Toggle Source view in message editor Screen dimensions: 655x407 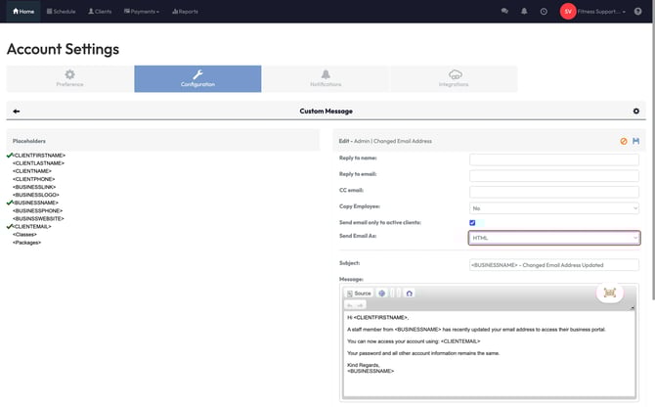[358, 293]
